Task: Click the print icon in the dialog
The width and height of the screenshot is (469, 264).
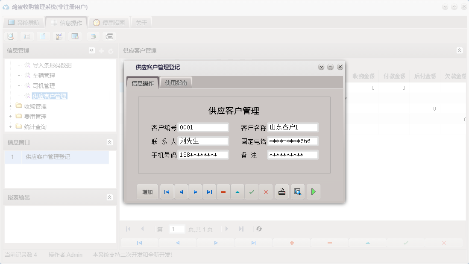Action: [x=282, y=191]
